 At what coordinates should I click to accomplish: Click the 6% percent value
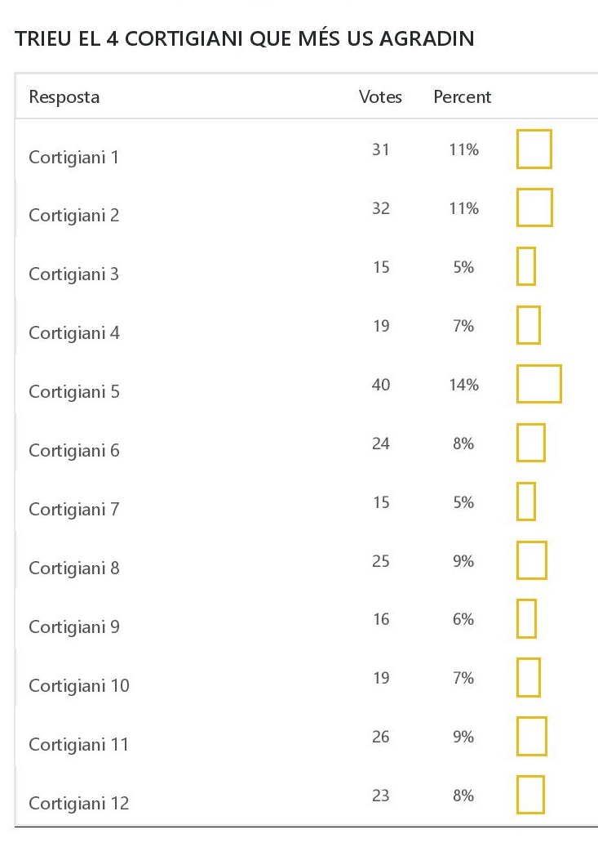click(x=463, y=620)
